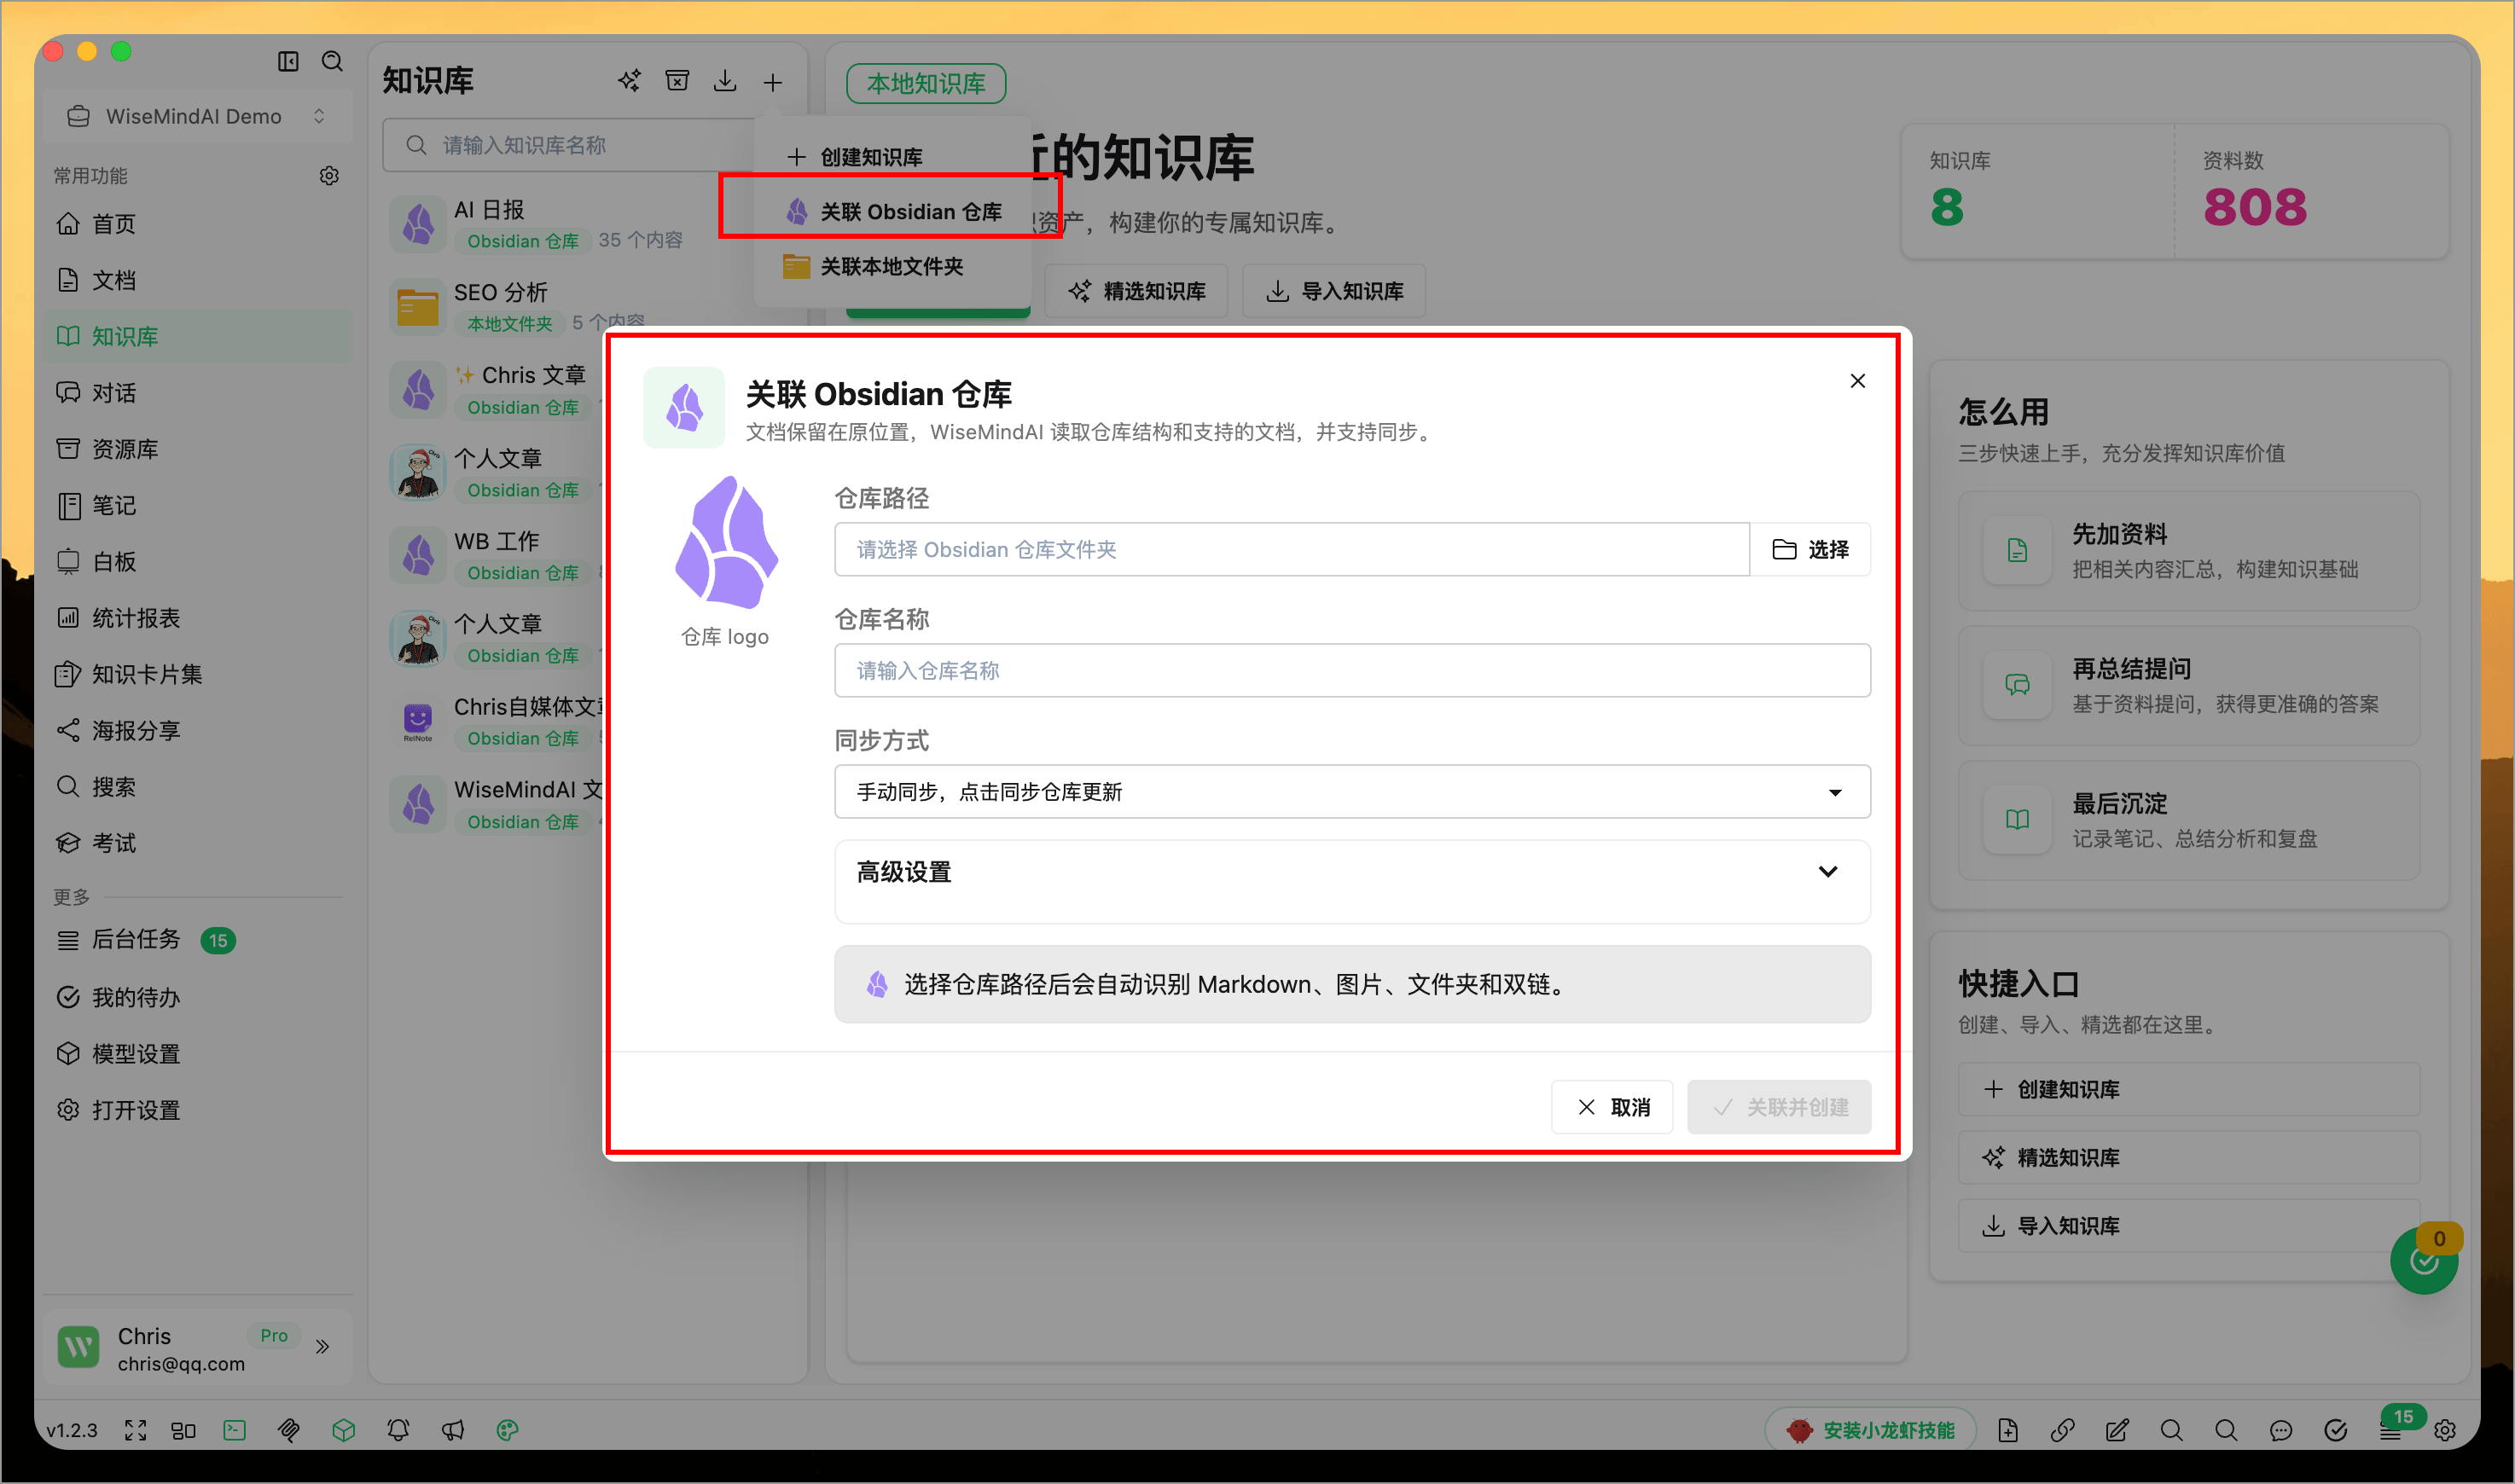Screen dimensions: 2515x1484
Task: Open 资源库 in the sidebar
Action: point(199,449)
